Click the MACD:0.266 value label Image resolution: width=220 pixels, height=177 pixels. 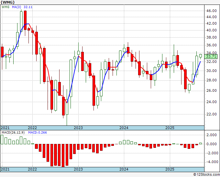[38, 133]
